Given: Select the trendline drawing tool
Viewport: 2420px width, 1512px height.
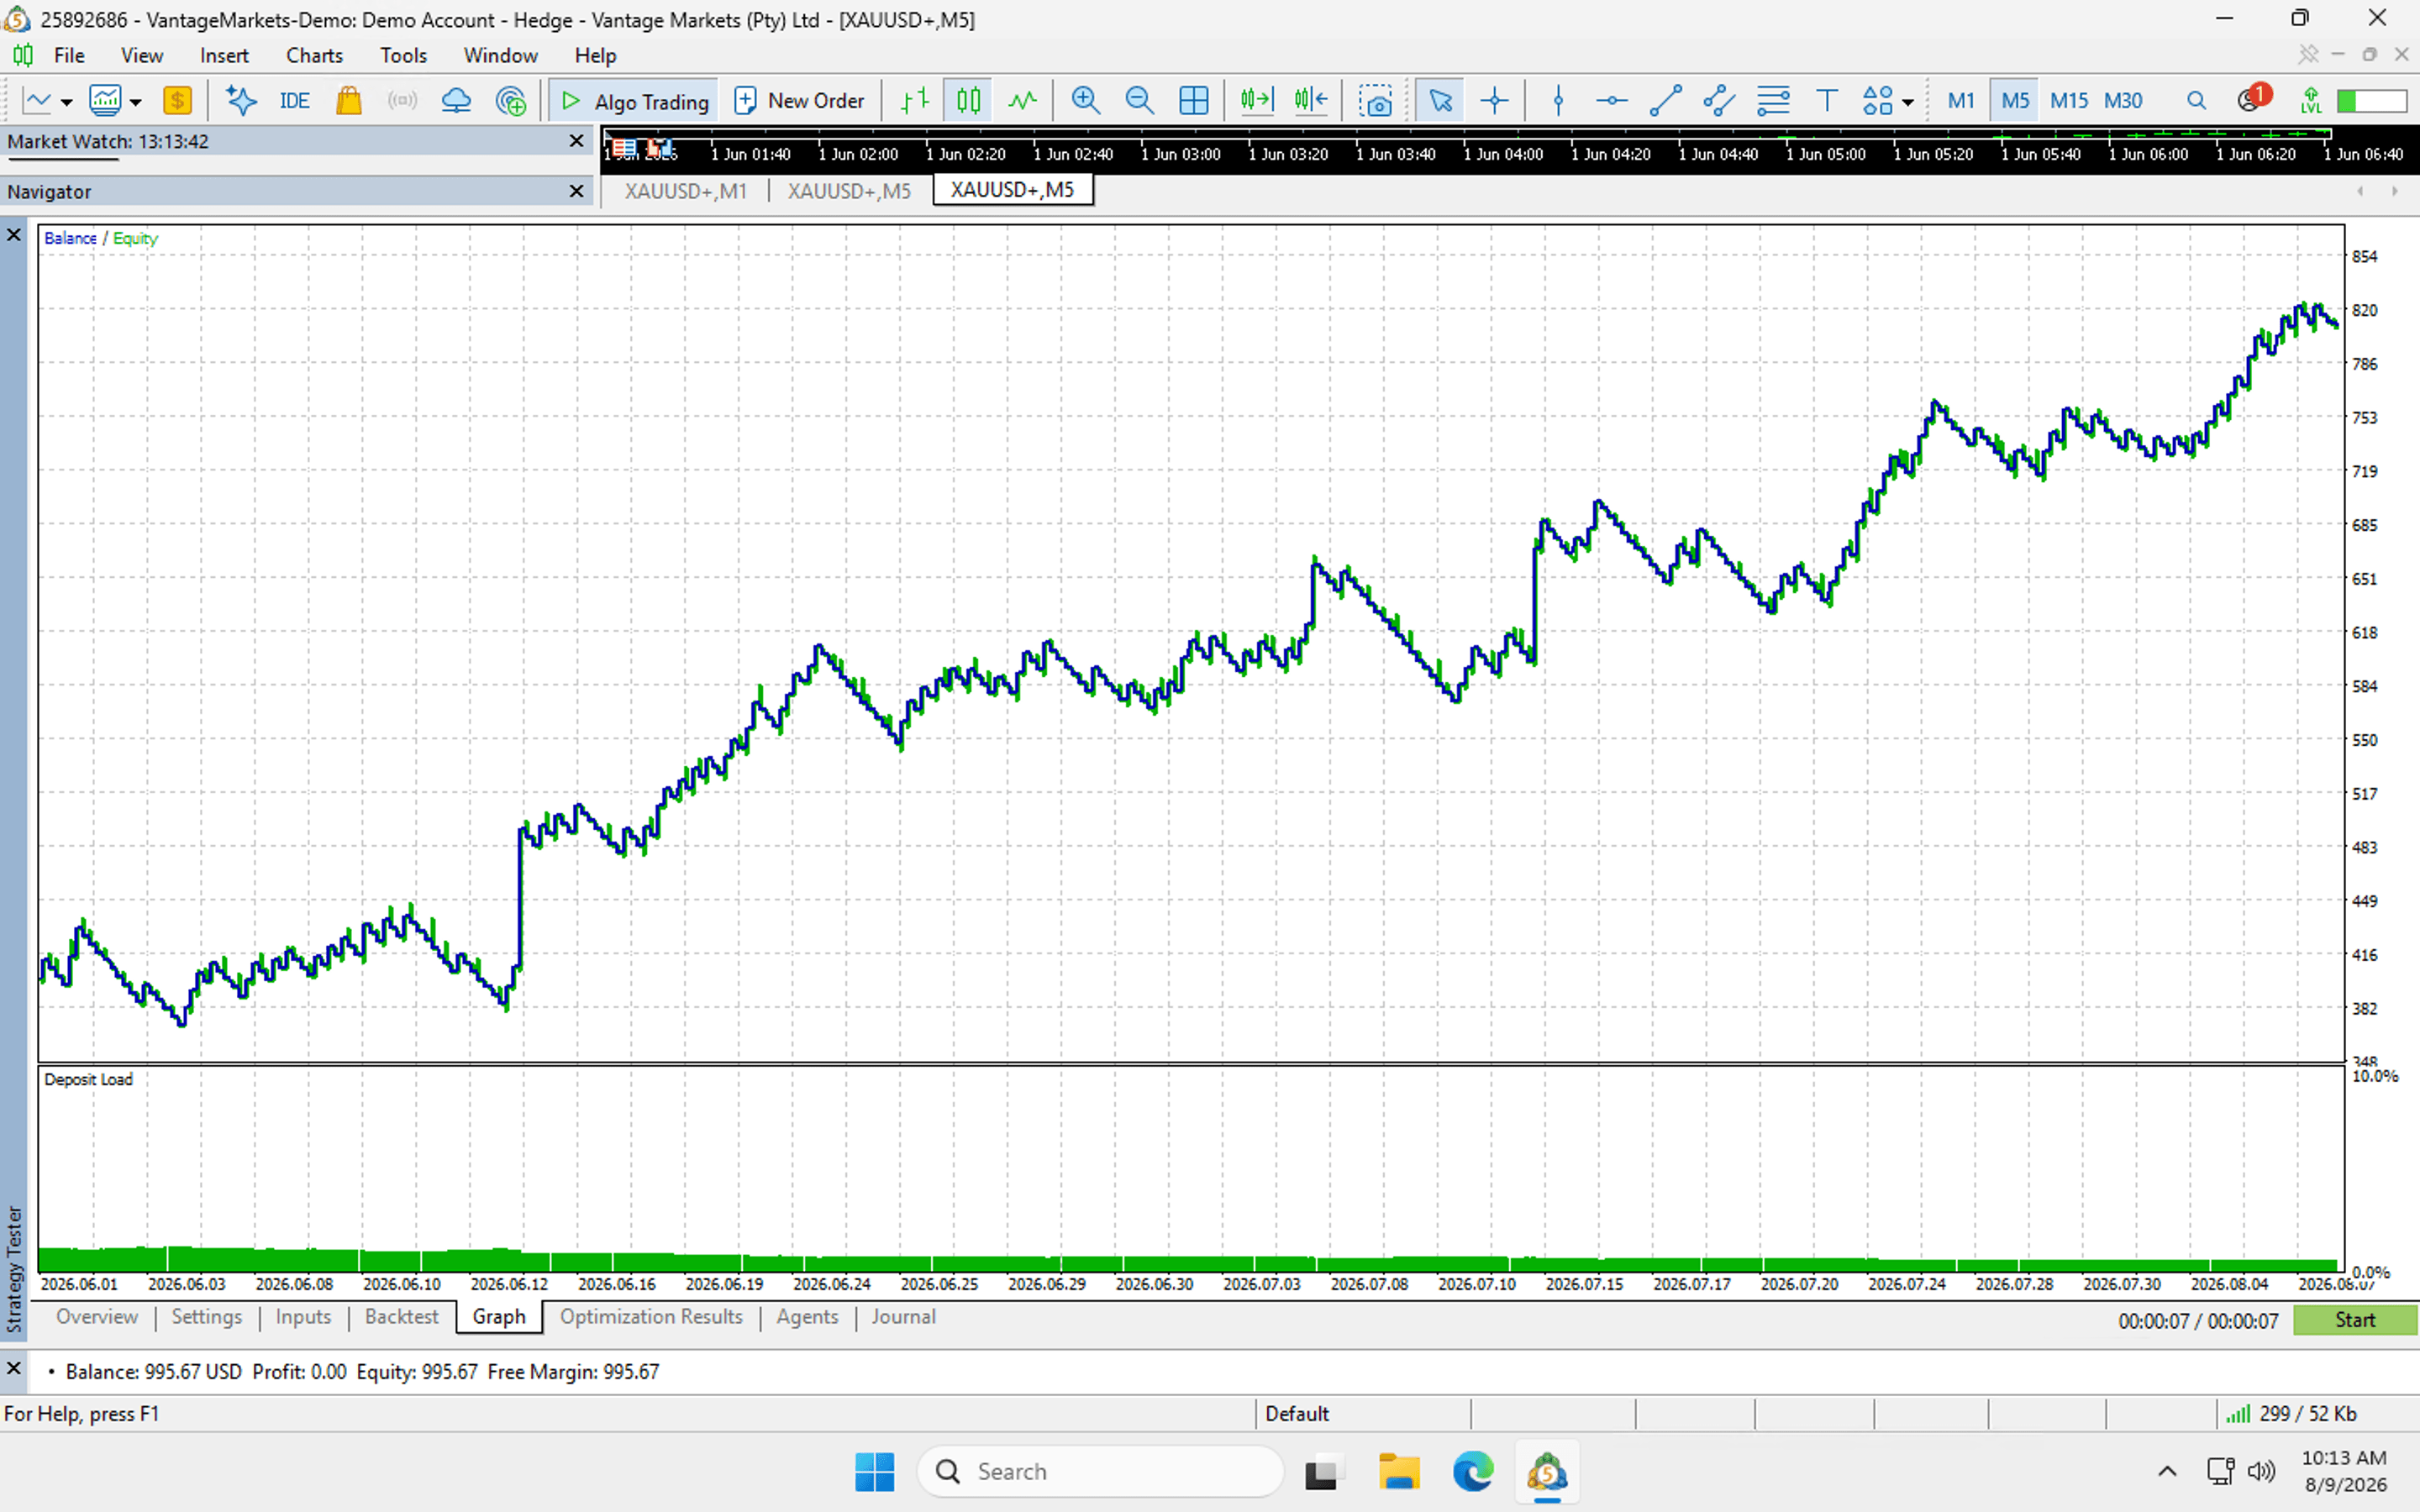Looking at the screenshot, I should pos(1665,101).
